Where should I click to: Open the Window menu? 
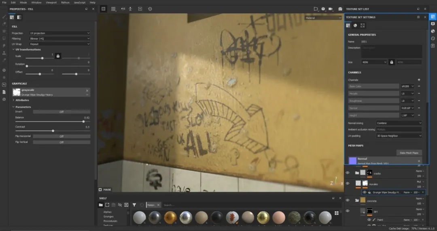point(36,2)
